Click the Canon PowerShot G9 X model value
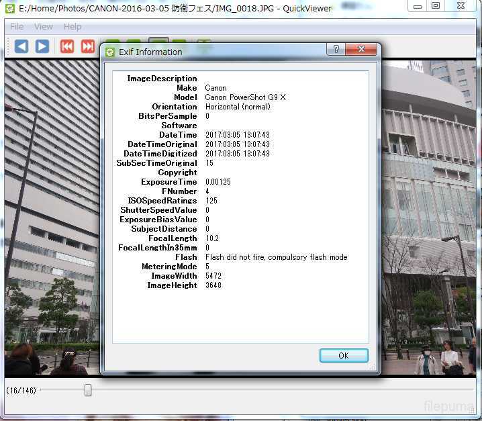482x421 pixels. (245, 97)
